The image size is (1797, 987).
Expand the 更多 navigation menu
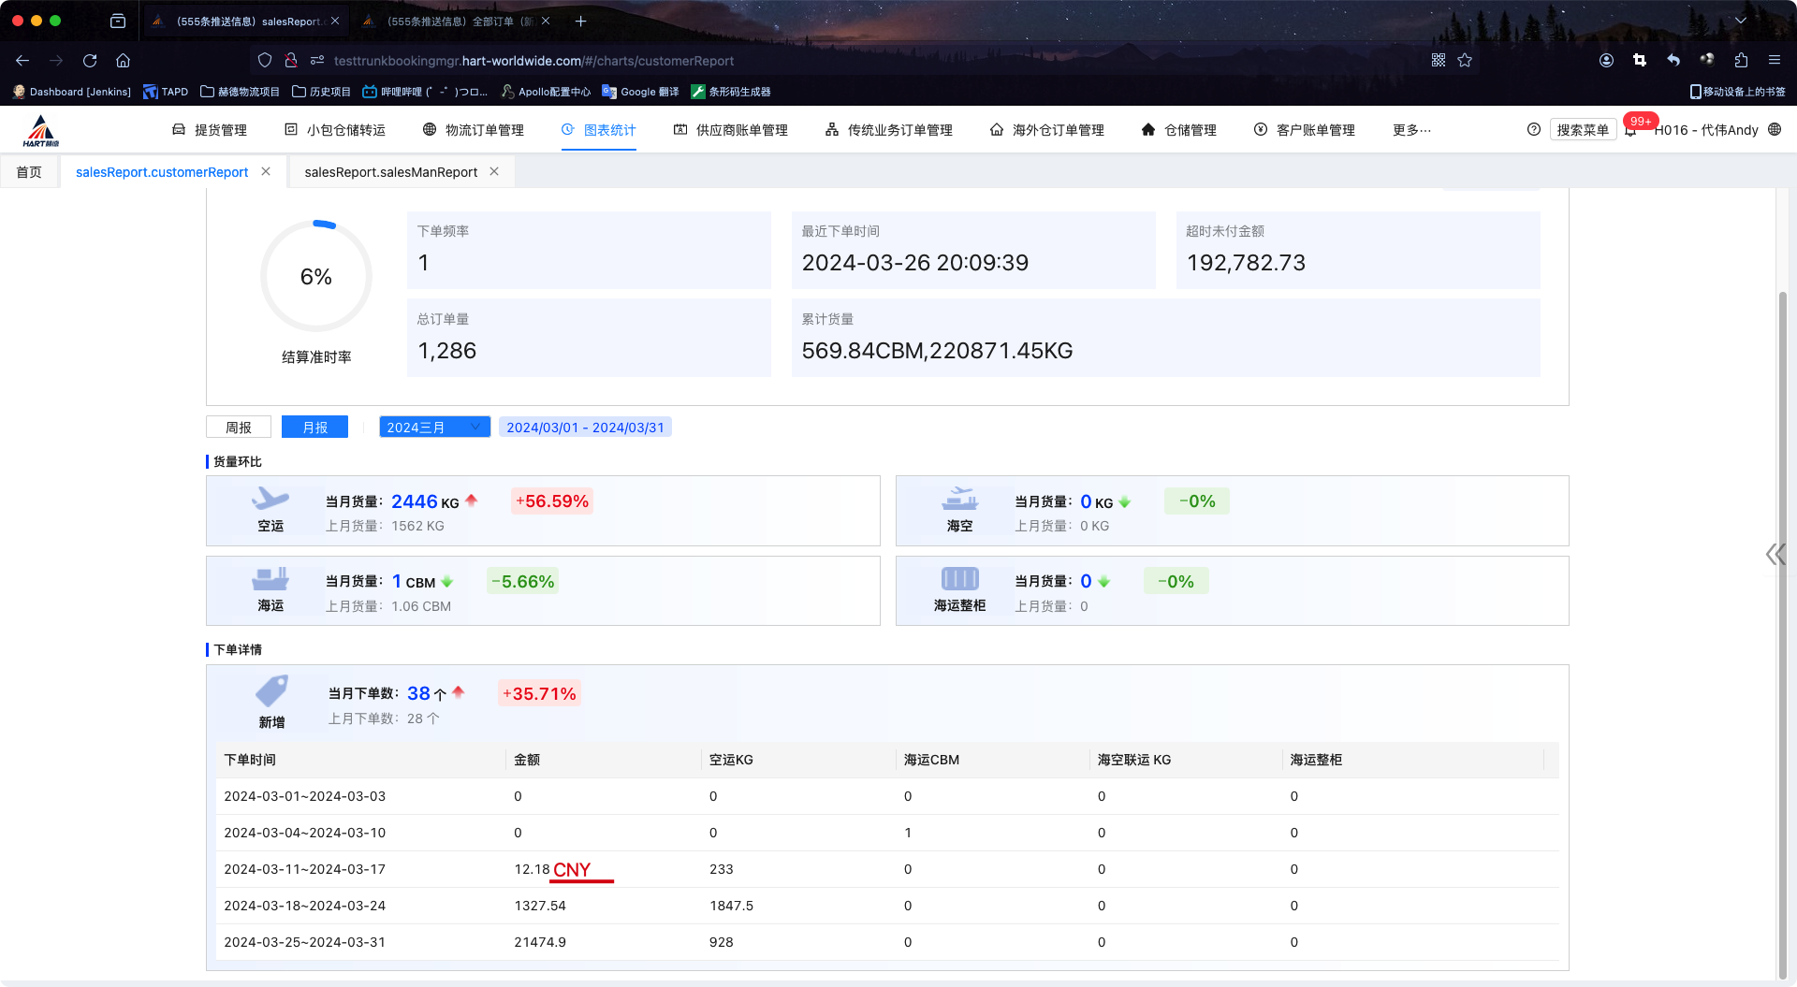1411,130
